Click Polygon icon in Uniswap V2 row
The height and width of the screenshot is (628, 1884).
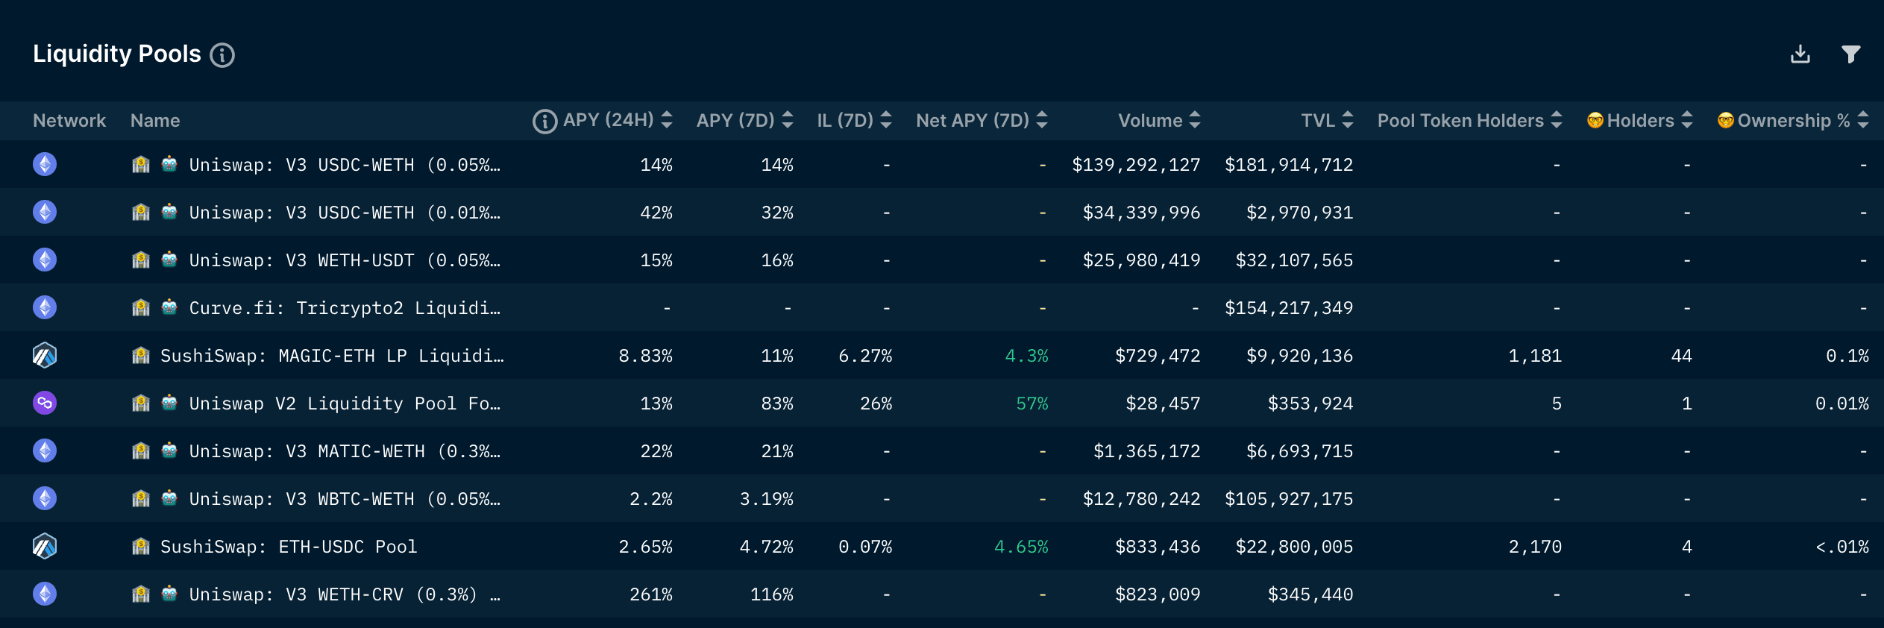pyautogui.click(x=45, y=403)
